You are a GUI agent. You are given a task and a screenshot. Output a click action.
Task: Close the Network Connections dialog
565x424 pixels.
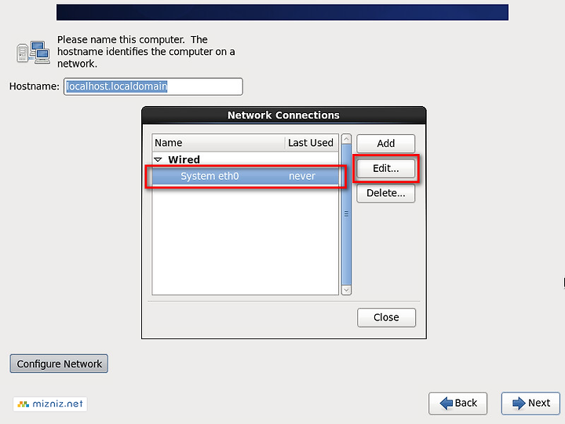click(386, 317)
